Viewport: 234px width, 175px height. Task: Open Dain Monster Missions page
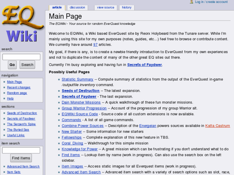[81, 102]
